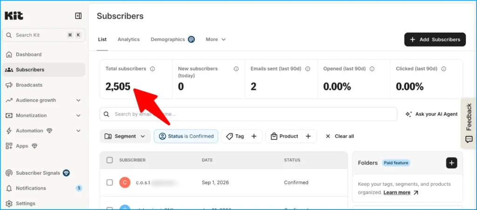
Task: Click the Paid feature badge
Action: coord(396,163)
